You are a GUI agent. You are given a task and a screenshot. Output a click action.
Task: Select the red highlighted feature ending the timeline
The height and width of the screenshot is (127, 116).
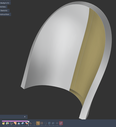click(x=61, y=123)
